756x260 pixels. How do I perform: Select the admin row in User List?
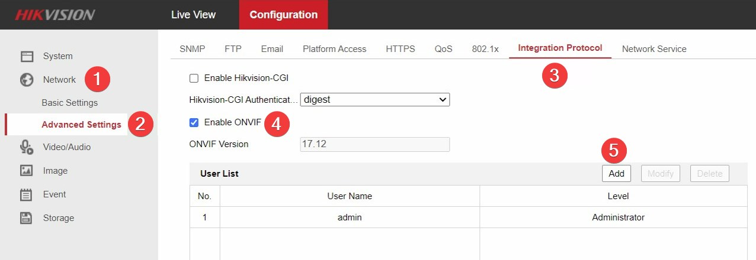coord(350,217)
